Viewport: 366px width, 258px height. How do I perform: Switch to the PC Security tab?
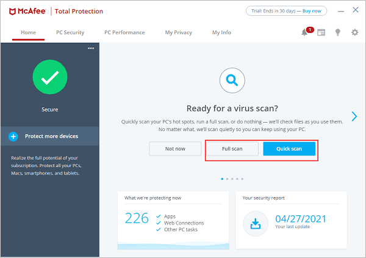tap(70, 32)
